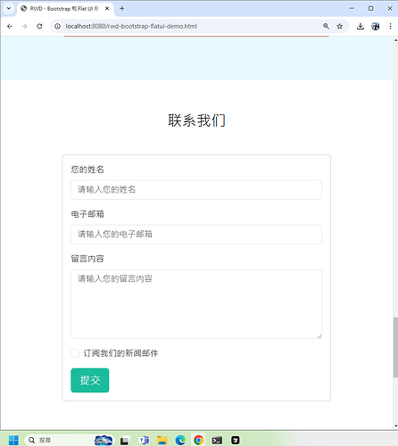398x446 pixels.
Task: Open the landscape widget icon on taskbar
Action: point(104,440)
